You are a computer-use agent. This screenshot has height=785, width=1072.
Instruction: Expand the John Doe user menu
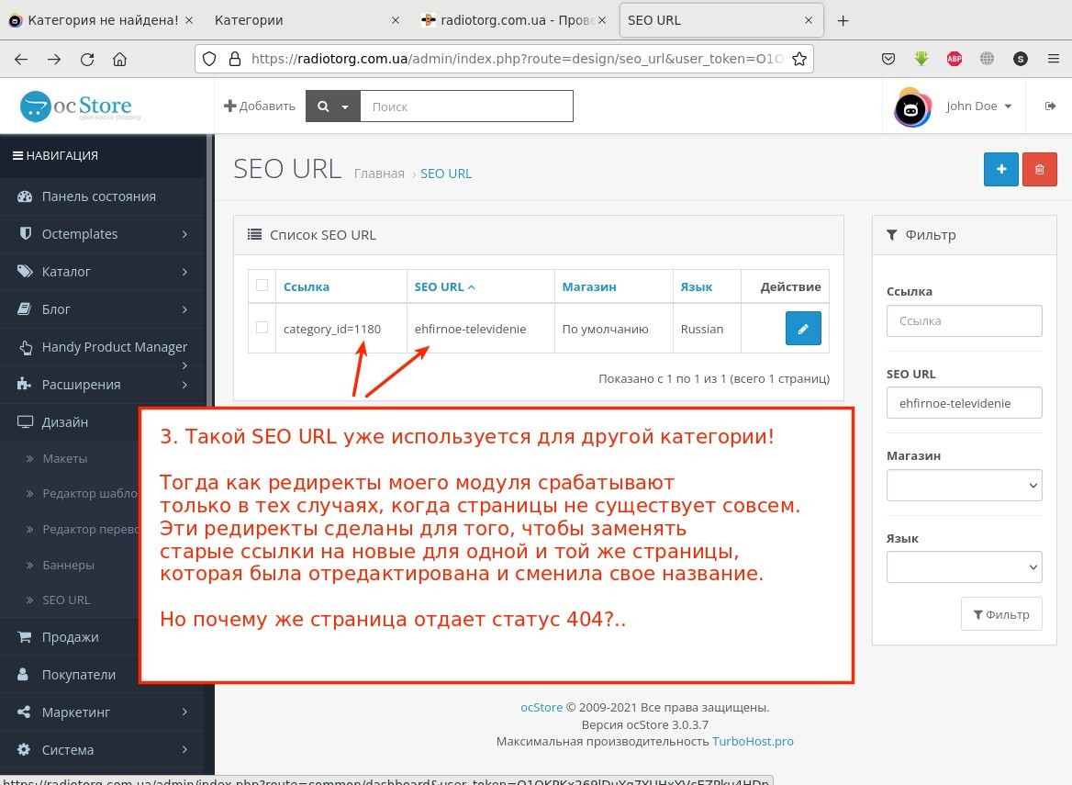tap(978, 107)
